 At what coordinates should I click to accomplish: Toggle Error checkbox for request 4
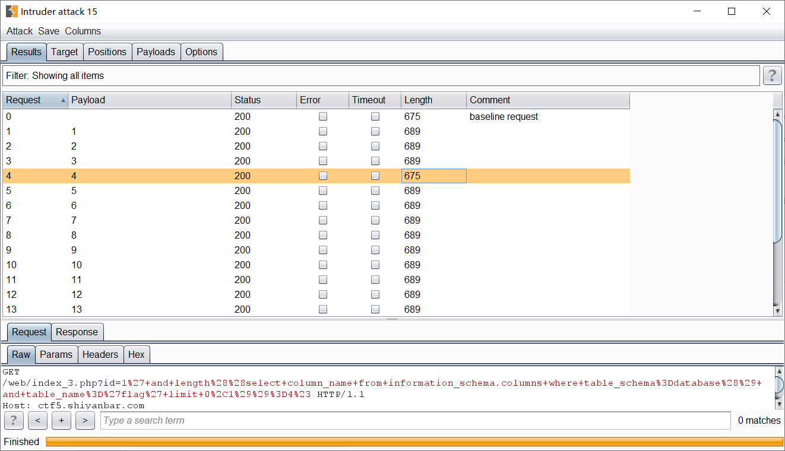[x=323, y=176]
